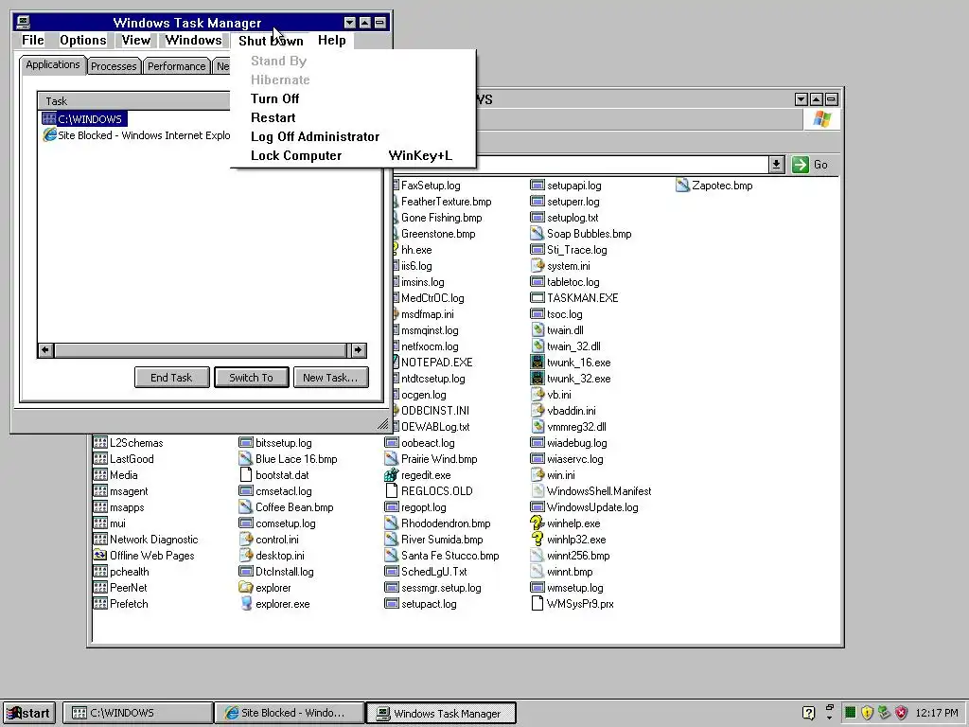
Task: Select the bootstat.dat file icon
Action: (x=245, y=475)
